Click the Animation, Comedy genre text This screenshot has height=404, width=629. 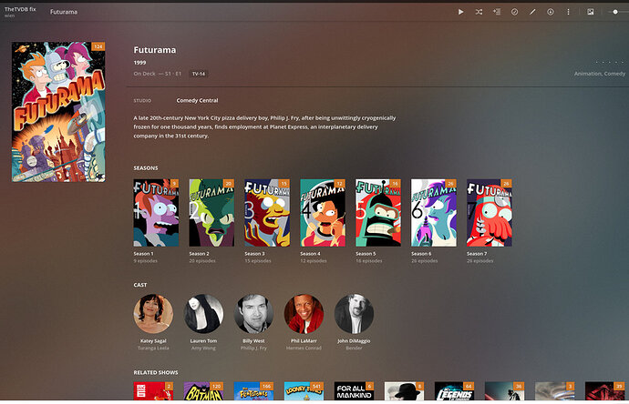pyautogui.click(x=599, y=74)
